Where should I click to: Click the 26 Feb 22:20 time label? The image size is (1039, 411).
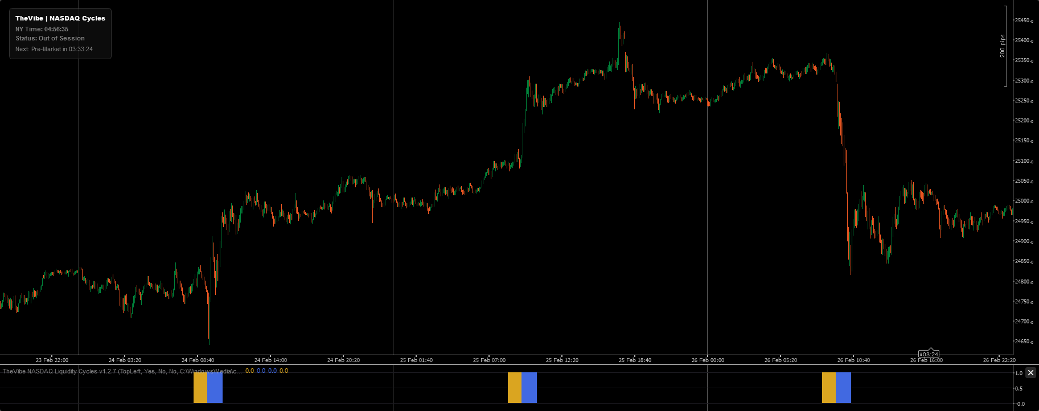coord(999,360)
